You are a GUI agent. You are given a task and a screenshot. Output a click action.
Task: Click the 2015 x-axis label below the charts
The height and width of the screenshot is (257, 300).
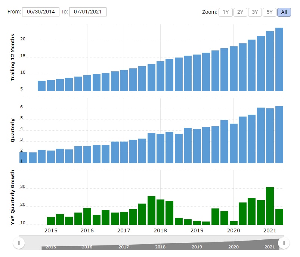pyautogui.click(x=51, y=230)
